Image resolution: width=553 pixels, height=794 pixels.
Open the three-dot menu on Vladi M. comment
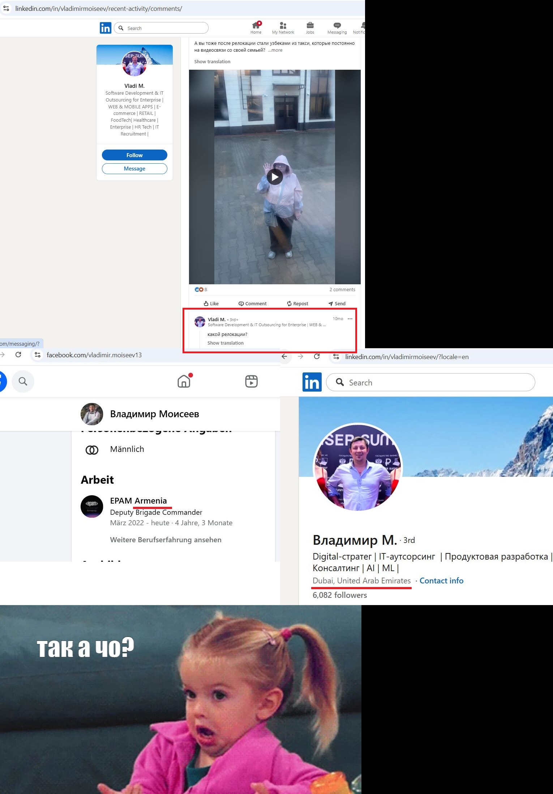point(350,319)
